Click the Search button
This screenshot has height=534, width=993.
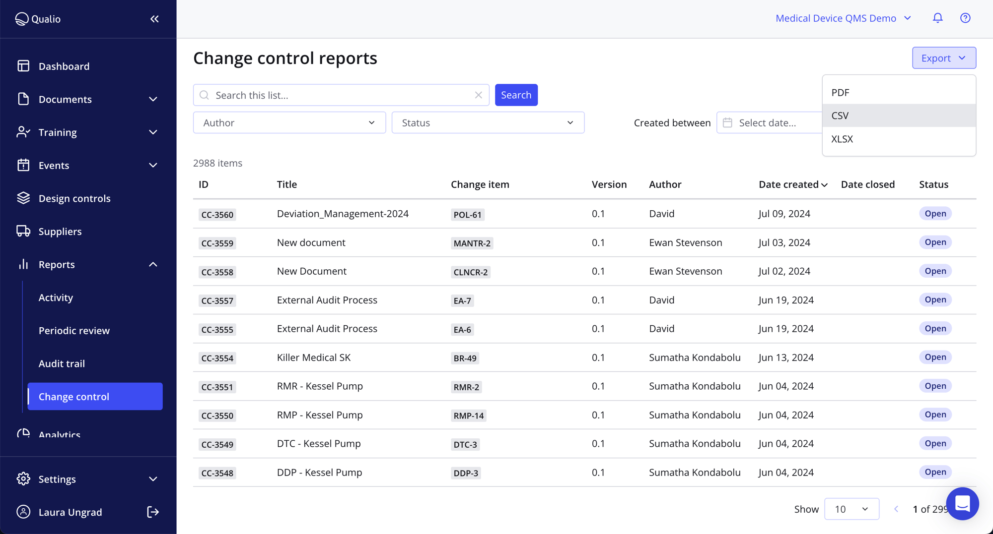coord(516,95)
